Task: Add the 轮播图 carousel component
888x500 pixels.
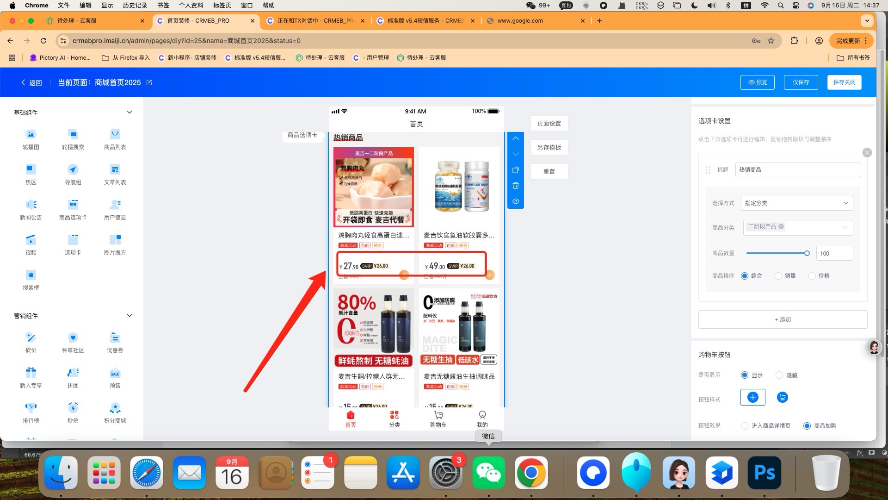Action: point(31,139)
